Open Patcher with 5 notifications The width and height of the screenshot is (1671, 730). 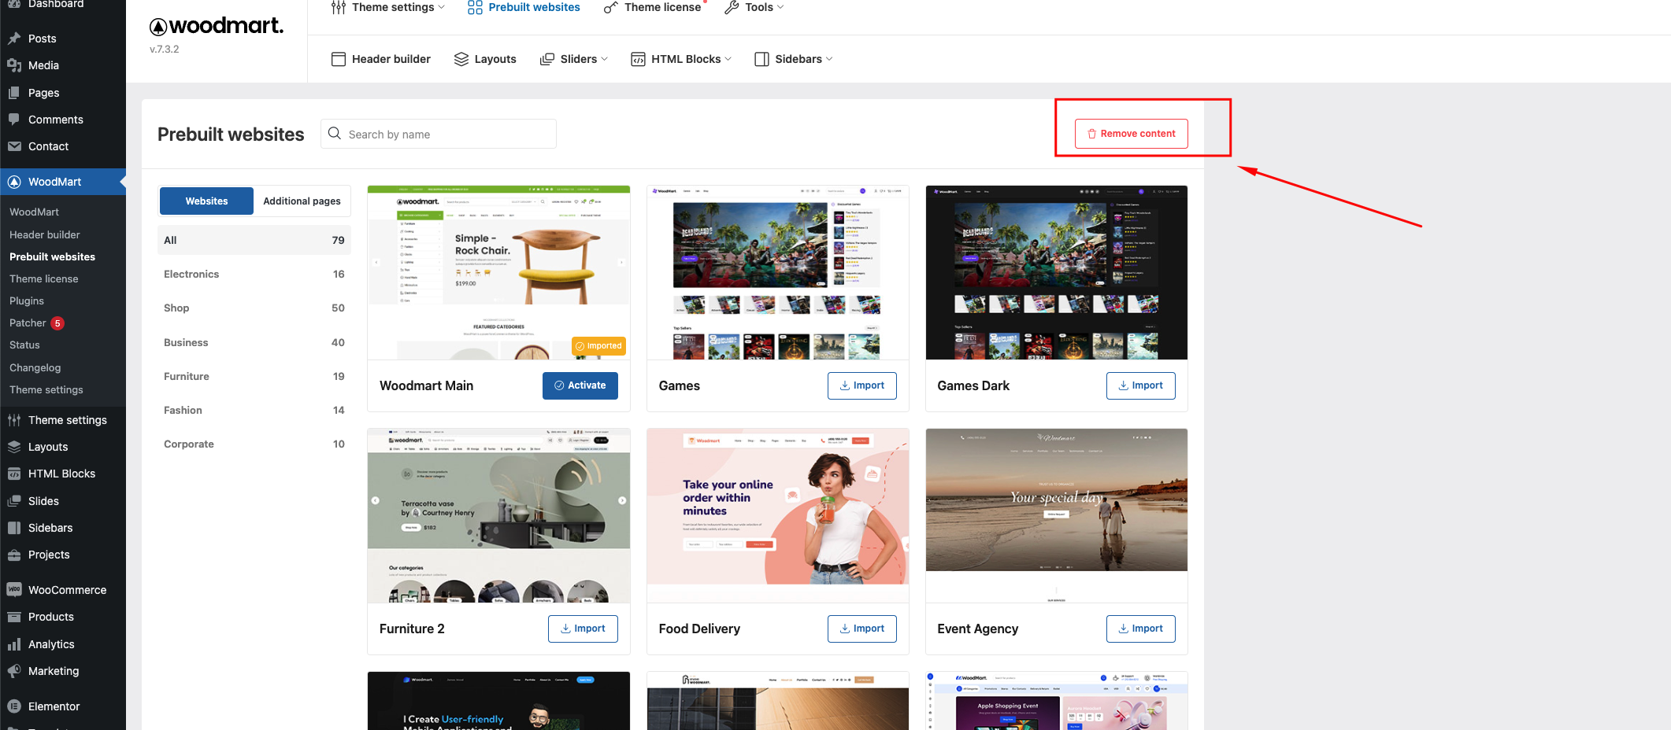coord(37,323)
